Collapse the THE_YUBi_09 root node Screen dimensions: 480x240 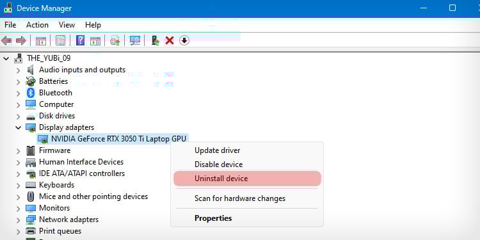click(x=6, y=58)
